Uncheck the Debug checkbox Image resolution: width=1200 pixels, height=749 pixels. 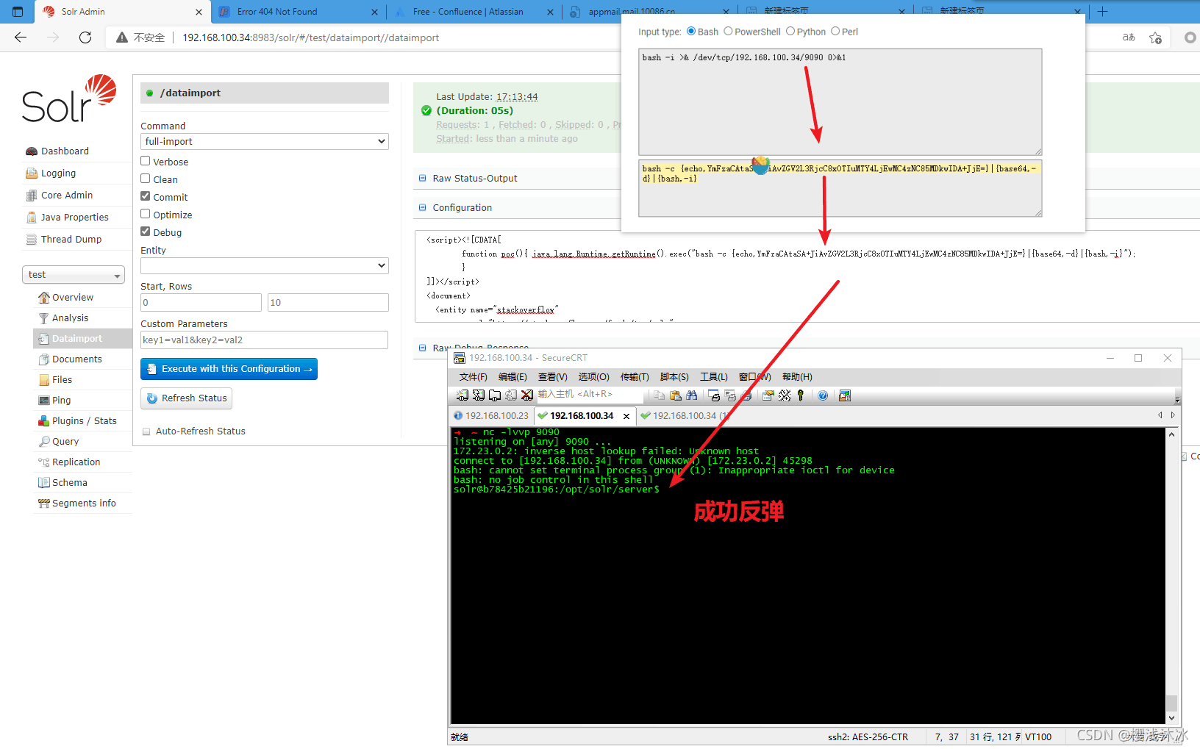pos(146,232)
